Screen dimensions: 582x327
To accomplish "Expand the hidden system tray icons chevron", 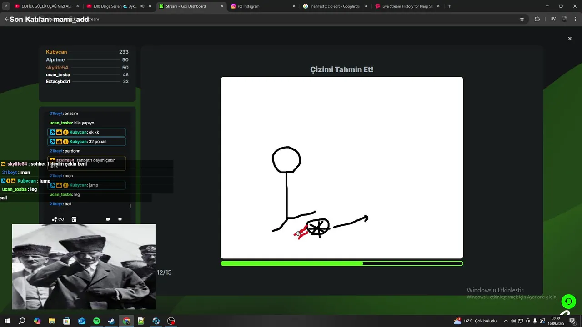I will click(x=506, y=321).
